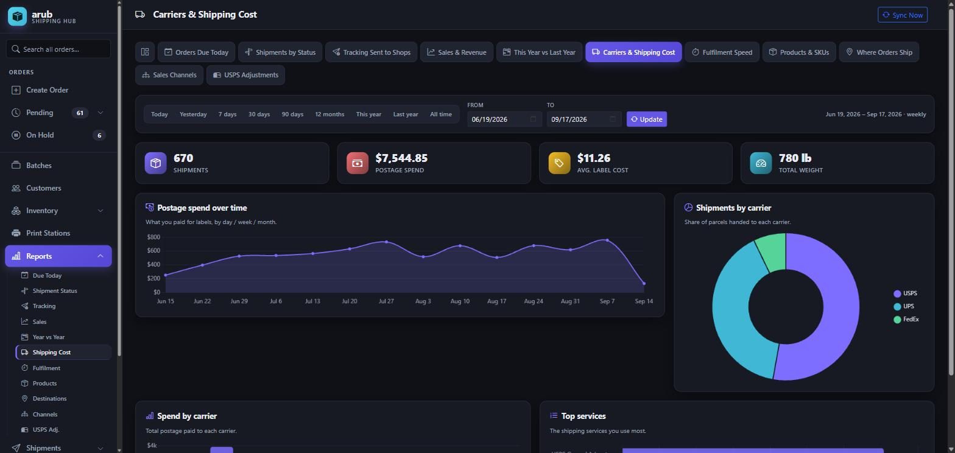The image size is (955, 453).
Task: Select the Products & SKUs tab
Action: pyautogui.click(x=799, y=52)
